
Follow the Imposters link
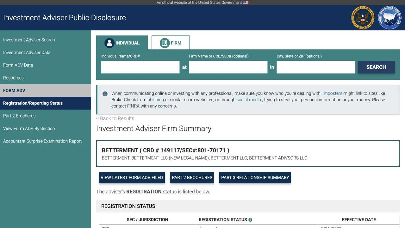[x=332, y=93]
